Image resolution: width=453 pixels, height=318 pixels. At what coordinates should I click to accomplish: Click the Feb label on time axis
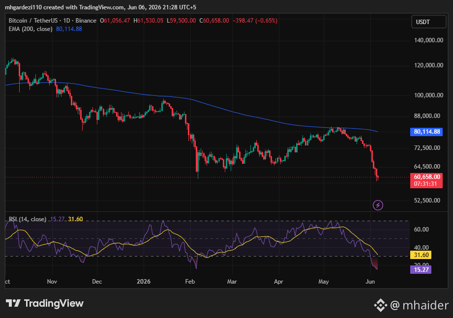(190, 281)
